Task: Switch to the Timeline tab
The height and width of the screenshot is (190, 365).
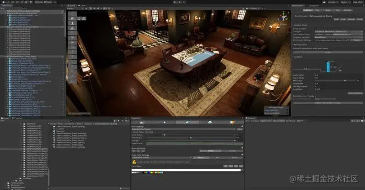Action: 17,118
